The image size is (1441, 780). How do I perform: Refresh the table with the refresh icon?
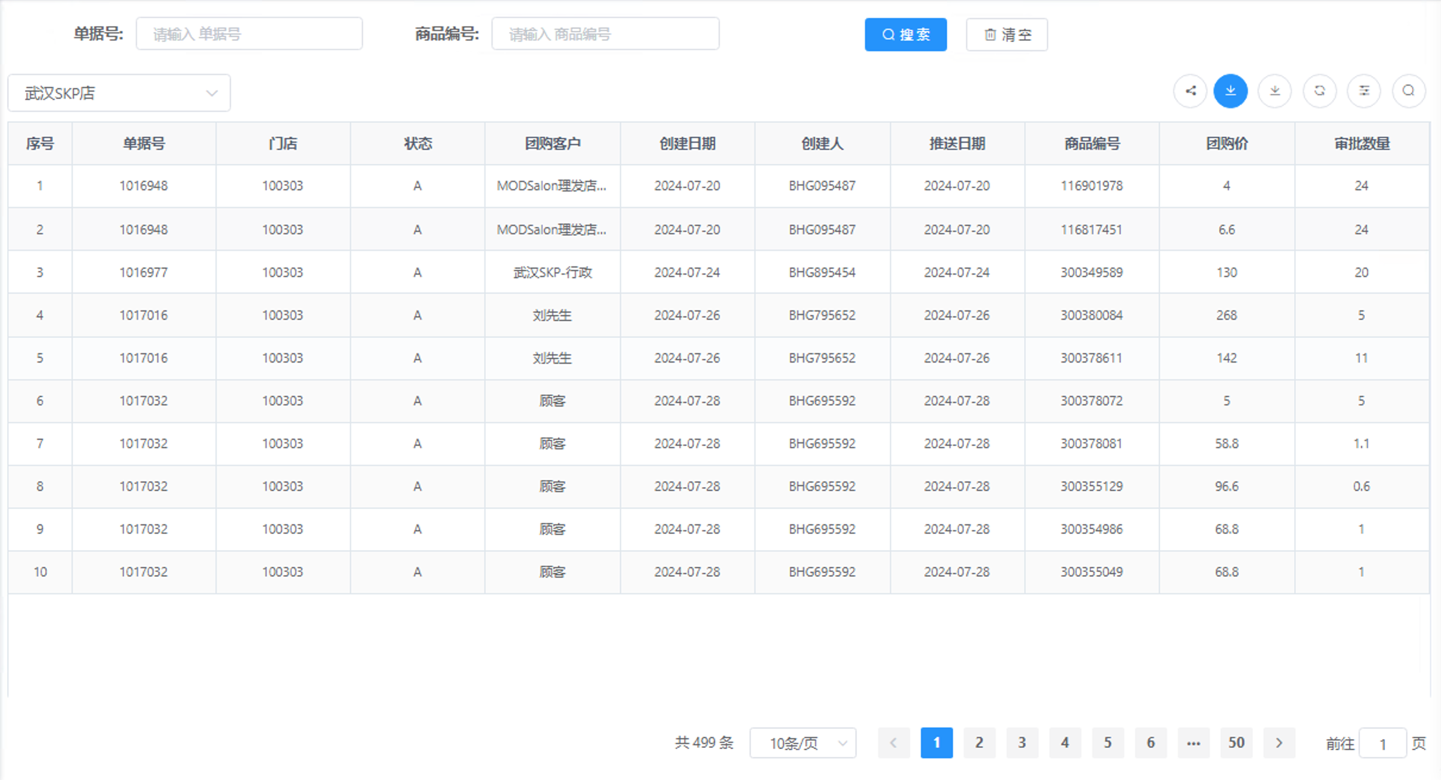1320,91
